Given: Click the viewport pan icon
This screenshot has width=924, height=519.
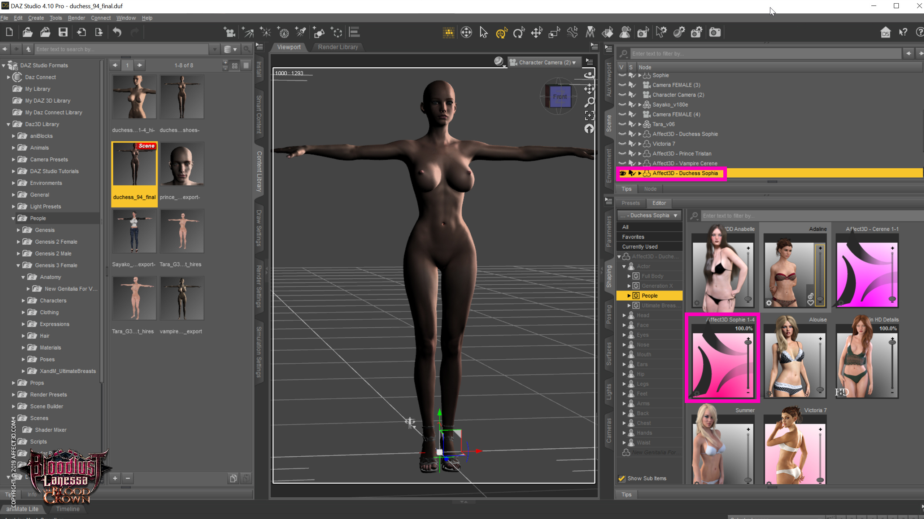Looking at the screenshot, I should click(x=589, y=89).
